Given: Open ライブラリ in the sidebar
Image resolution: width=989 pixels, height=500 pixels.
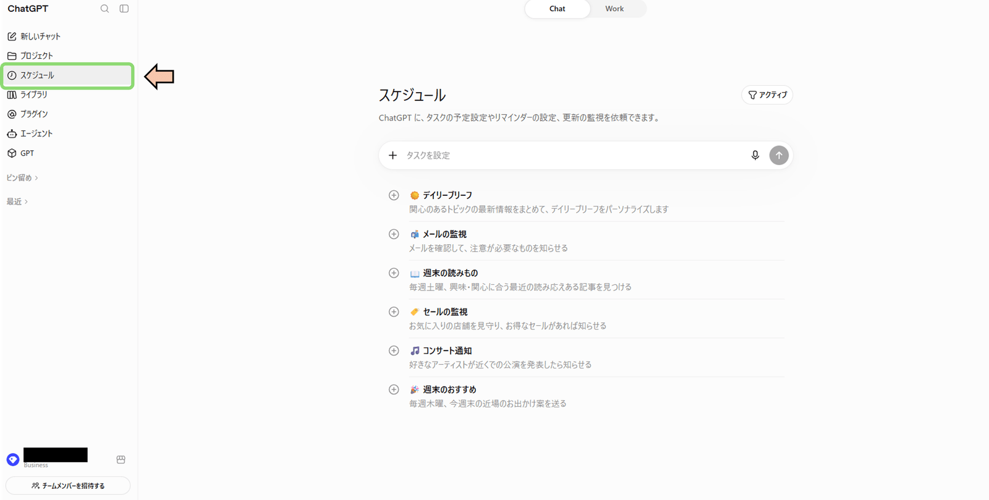Looking at the screenshot, I should click(67, 95).
